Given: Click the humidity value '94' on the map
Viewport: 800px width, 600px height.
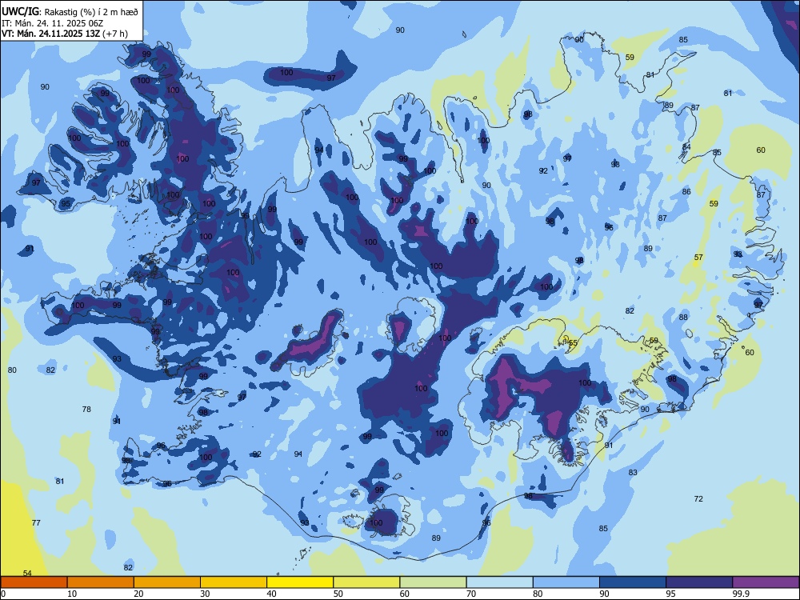Looking at the screenshot, I should coord(319,150).
